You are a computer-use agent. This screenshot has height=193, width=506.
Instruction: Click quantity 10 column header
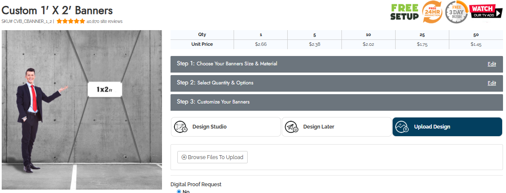(x=369, y=35)
